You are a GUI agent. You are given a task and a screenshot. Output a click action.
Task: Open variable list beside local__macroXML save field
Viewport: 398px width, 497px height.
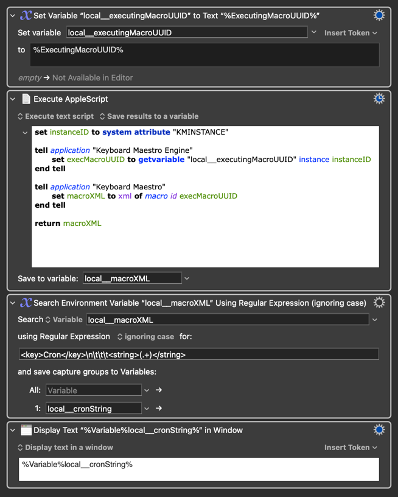[x=187, y=278]
